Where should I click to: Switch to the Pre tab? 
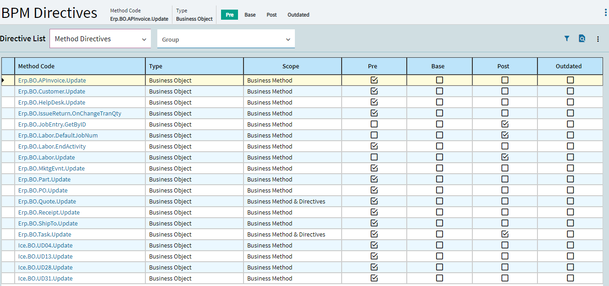click(x=229, y=15)
